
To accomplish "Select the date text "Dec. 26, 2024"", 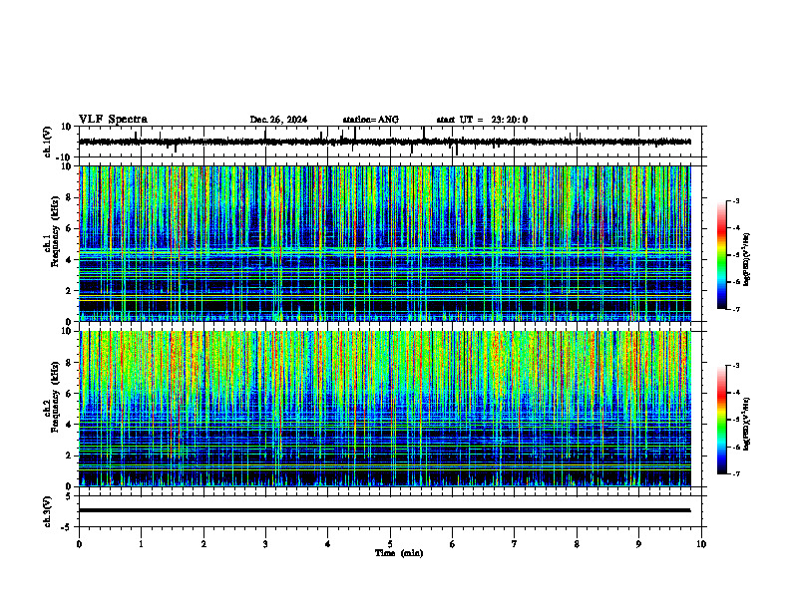I will [x=278, y=120].
